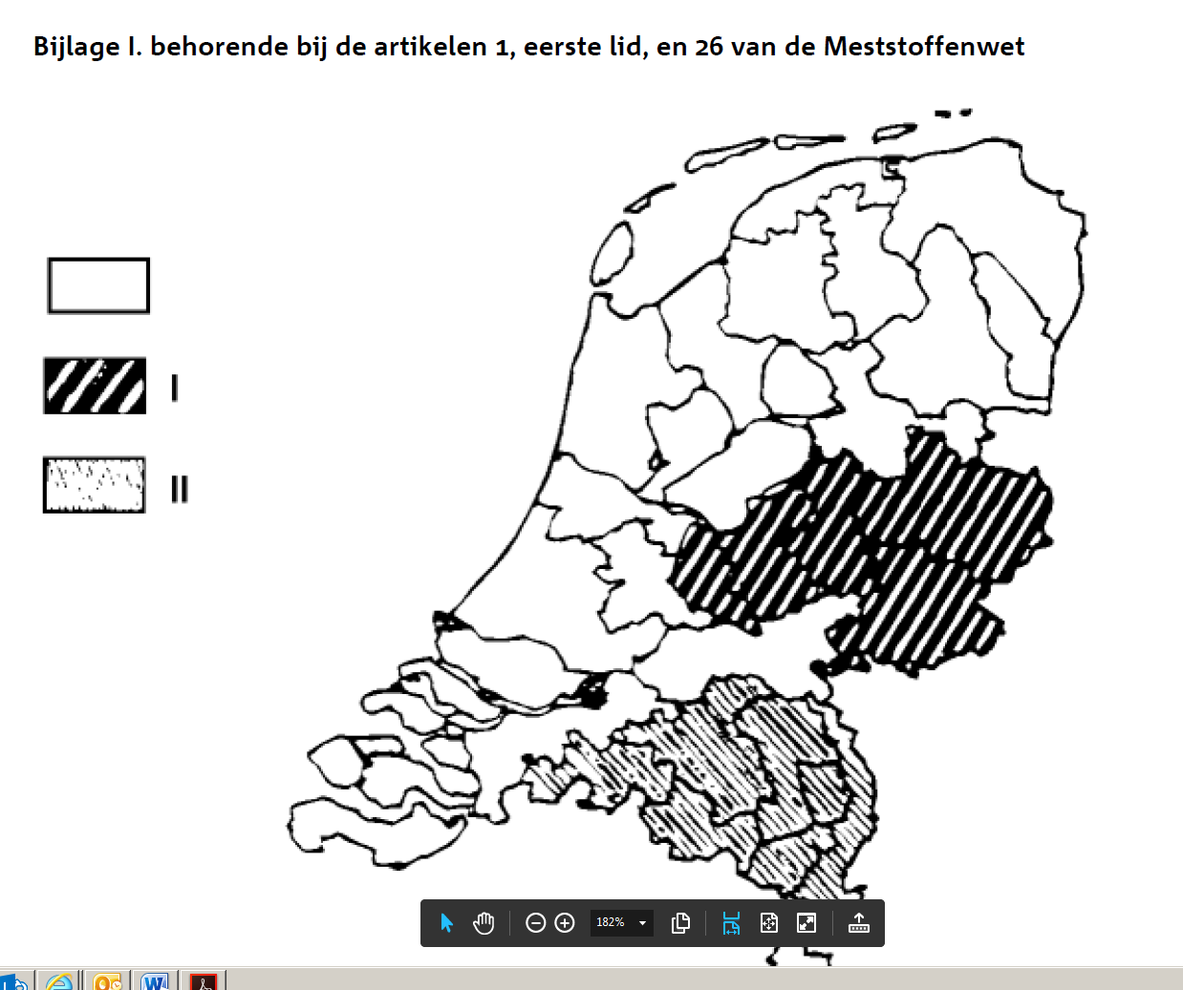
Task: Activate the arrow selection tool
Action: pos(446,923)
